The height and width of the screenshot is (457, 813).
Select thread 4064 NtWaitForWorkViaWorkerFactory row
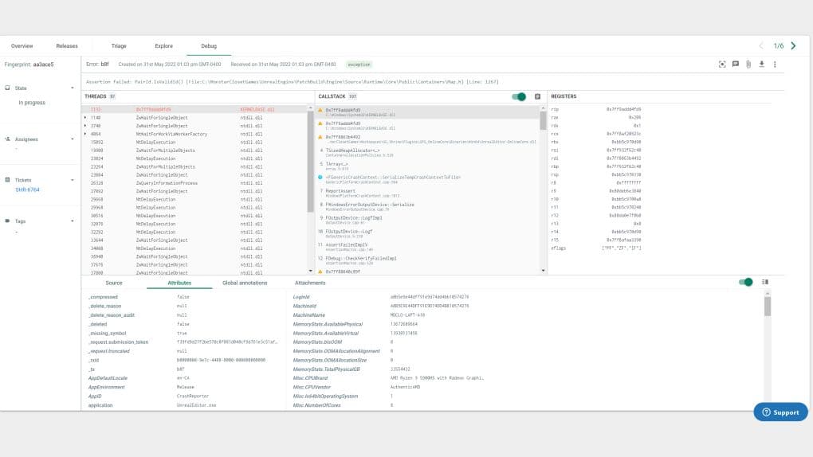pos(195,135)
